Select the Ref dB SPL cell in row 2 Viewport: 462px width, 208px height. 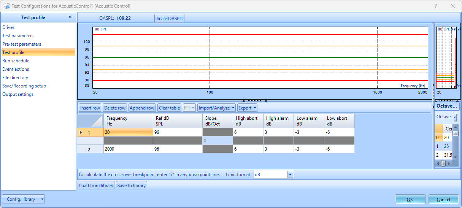pyautogui.click(x=178, y=149)
